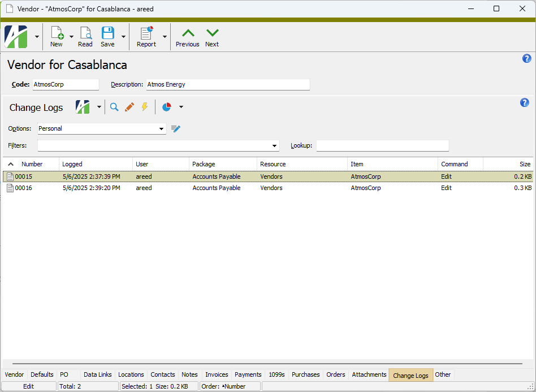Click the pie chart Analyze icon
This screenshot has width=536, height=392.
[166, 107]
